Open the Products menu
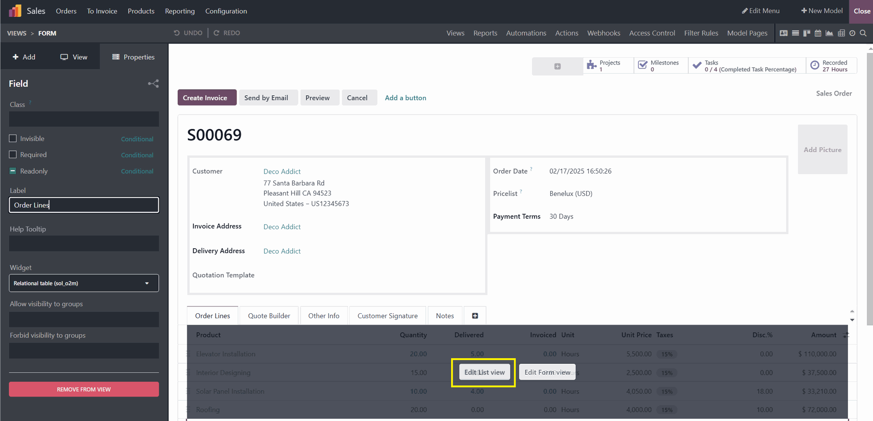This screenshot has width=873, height=421. point(141,11)
